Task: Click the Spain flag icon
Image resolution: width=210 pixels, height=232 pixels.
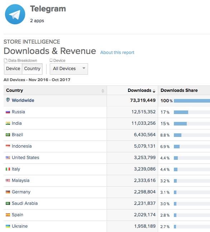Action: coord(8,215)
